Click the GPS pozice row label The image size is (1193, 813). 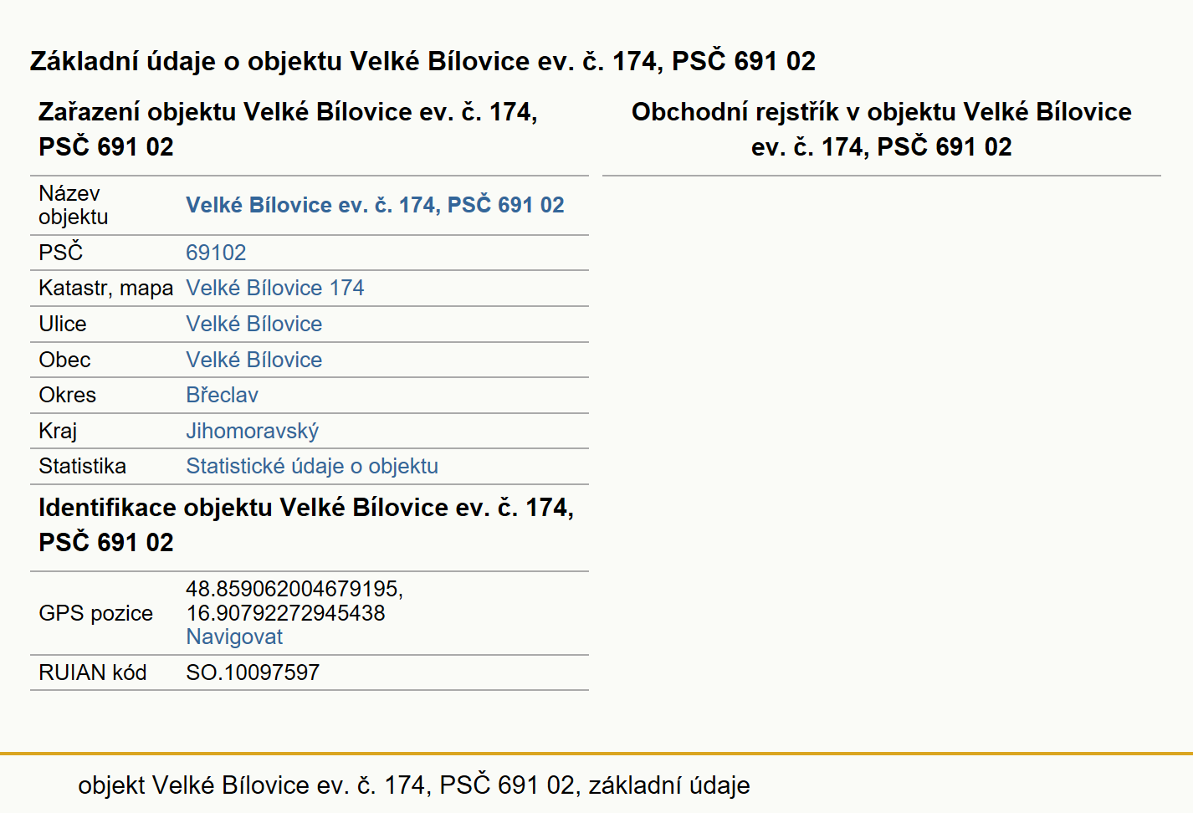[x=96, y=613]
